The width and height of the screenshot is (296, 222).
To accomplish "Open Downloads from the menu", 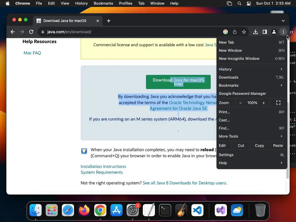I will (252, 77).
